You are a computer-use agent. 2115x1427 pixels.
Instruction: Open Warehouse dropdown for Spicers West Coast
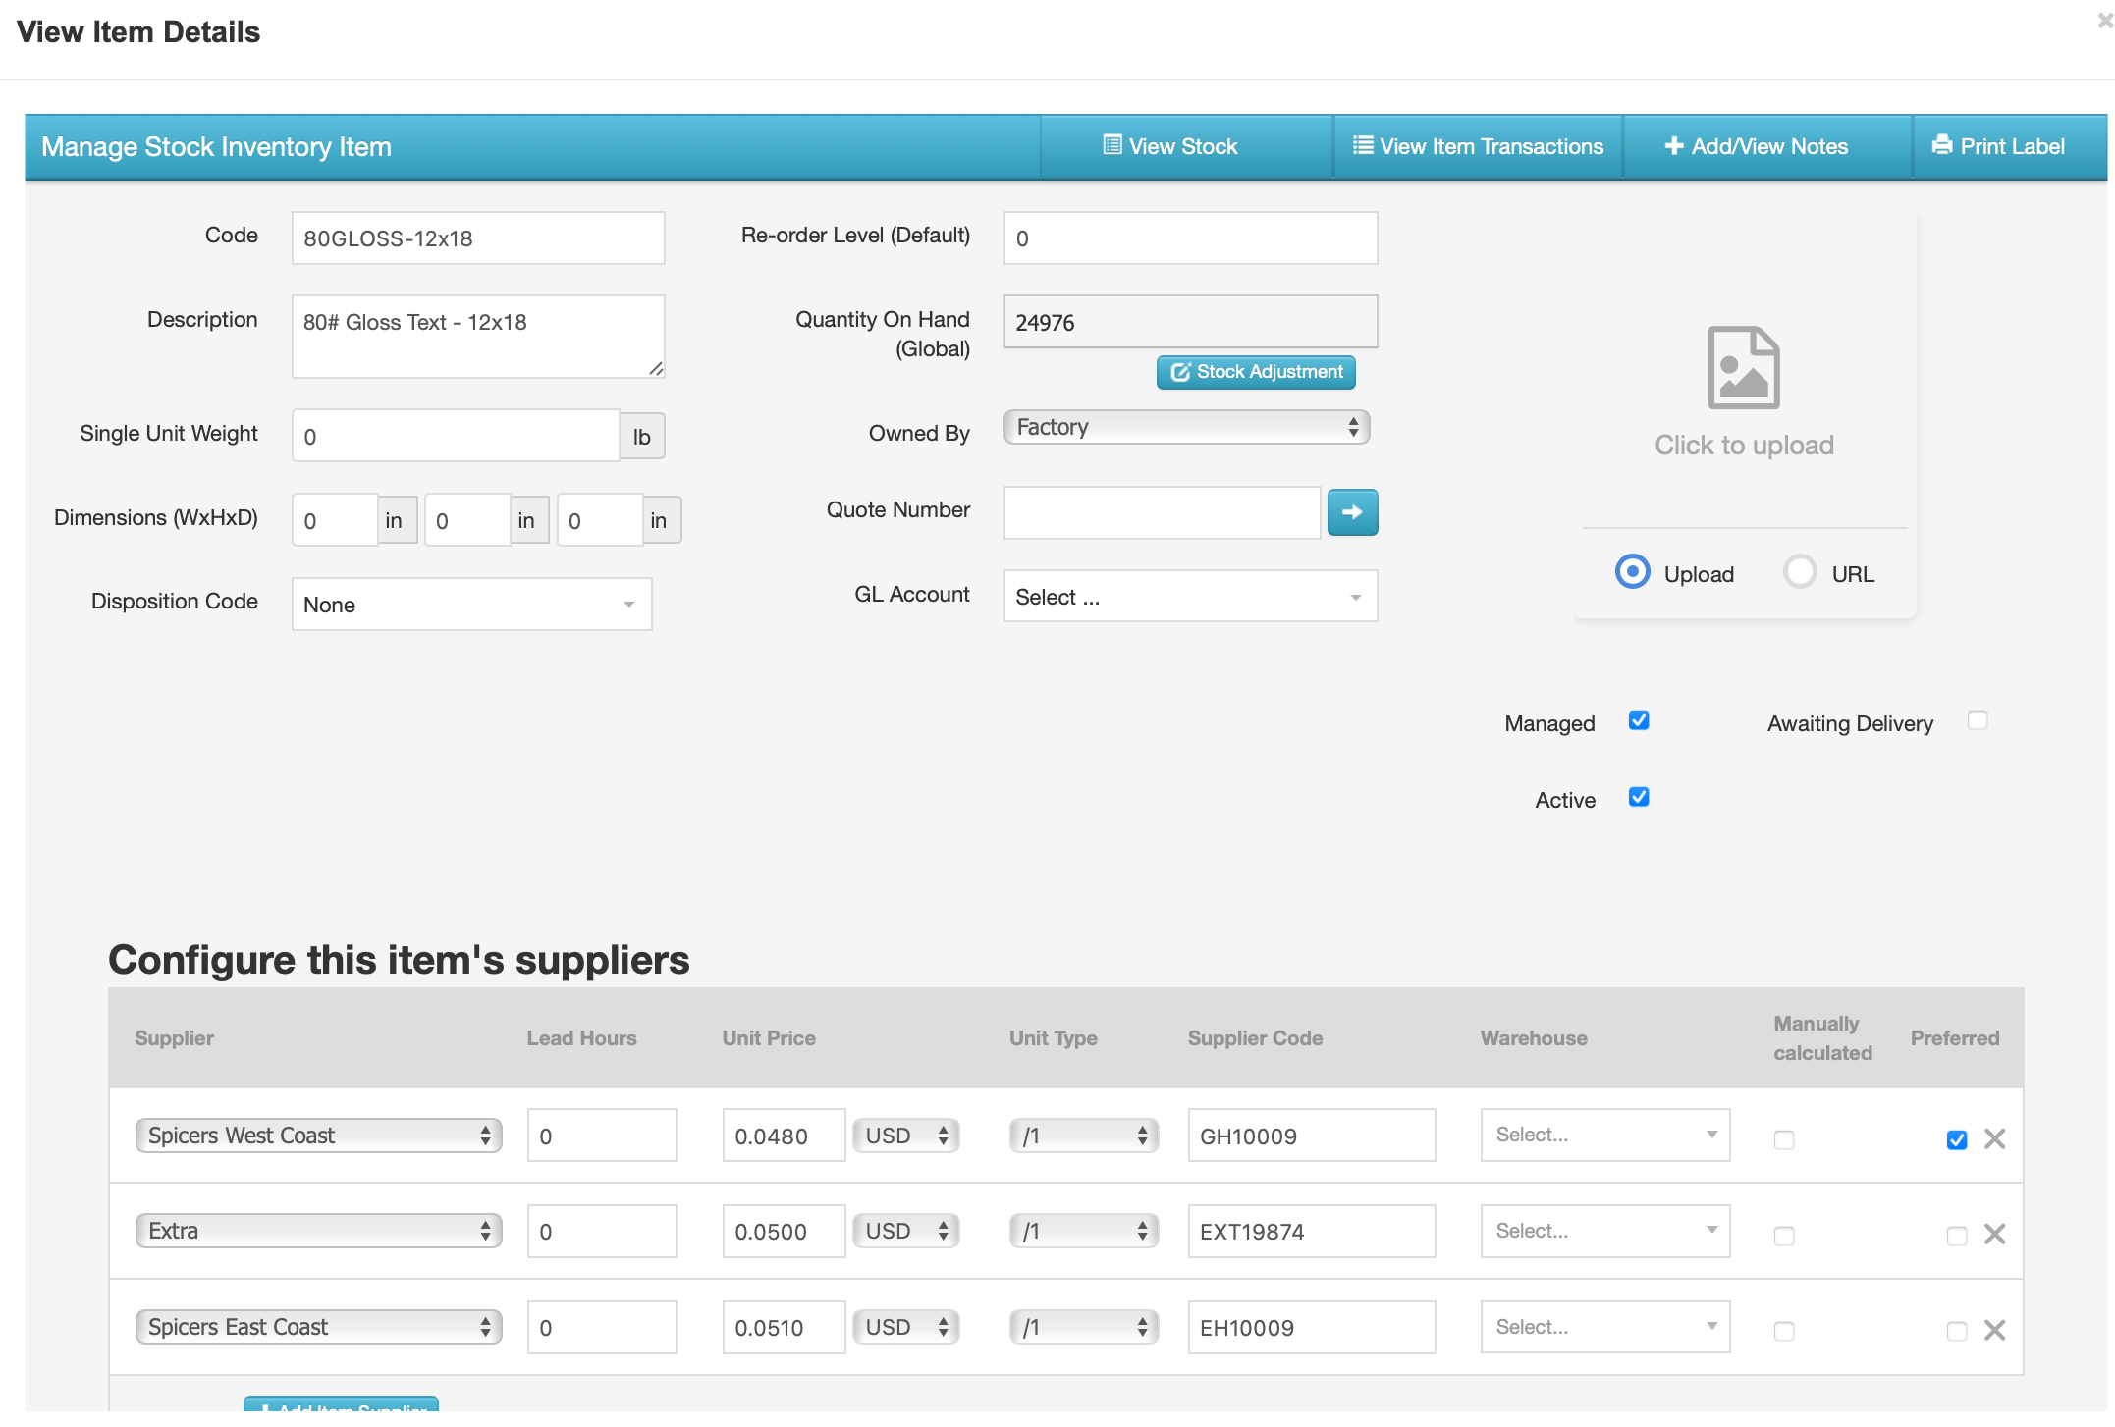pyautogui.click(x=1604, y=1136)
